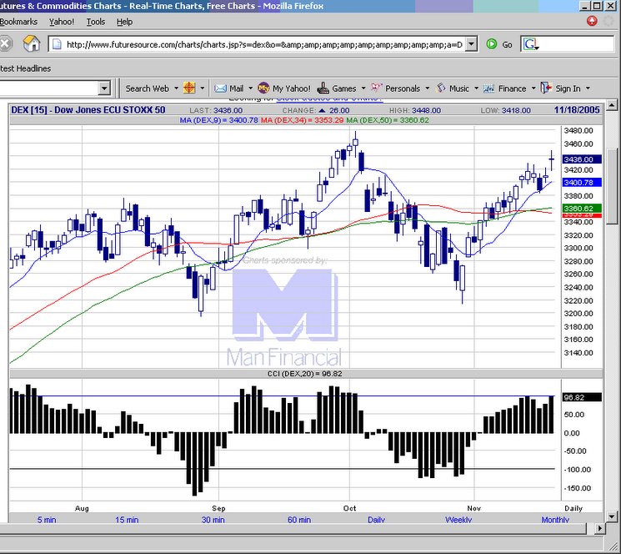The width and height of the screenshot is (621, 554).
Task: Click the Games joystick icon
Action: [323, 88]
